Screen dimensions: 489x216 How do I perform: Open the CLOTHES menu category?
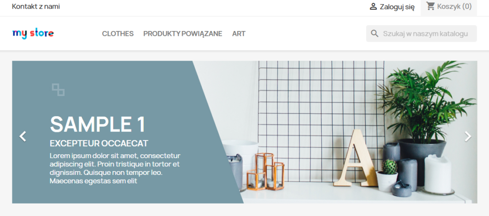coord(118,34)
